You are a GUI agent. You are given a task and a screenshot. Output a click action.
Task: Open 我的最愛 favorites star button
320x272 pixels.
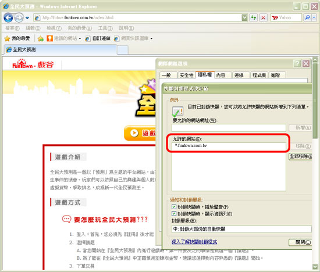coord(17,38)
